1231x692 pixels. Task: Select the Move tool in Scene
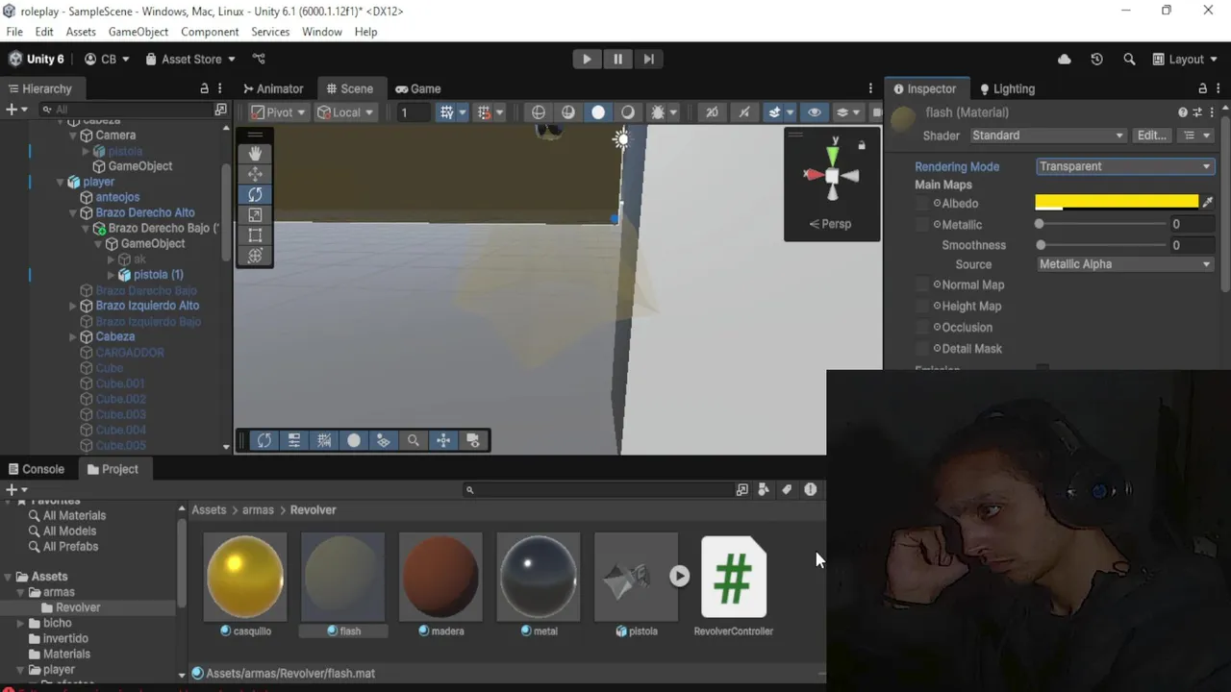click(x=255, y=174)
